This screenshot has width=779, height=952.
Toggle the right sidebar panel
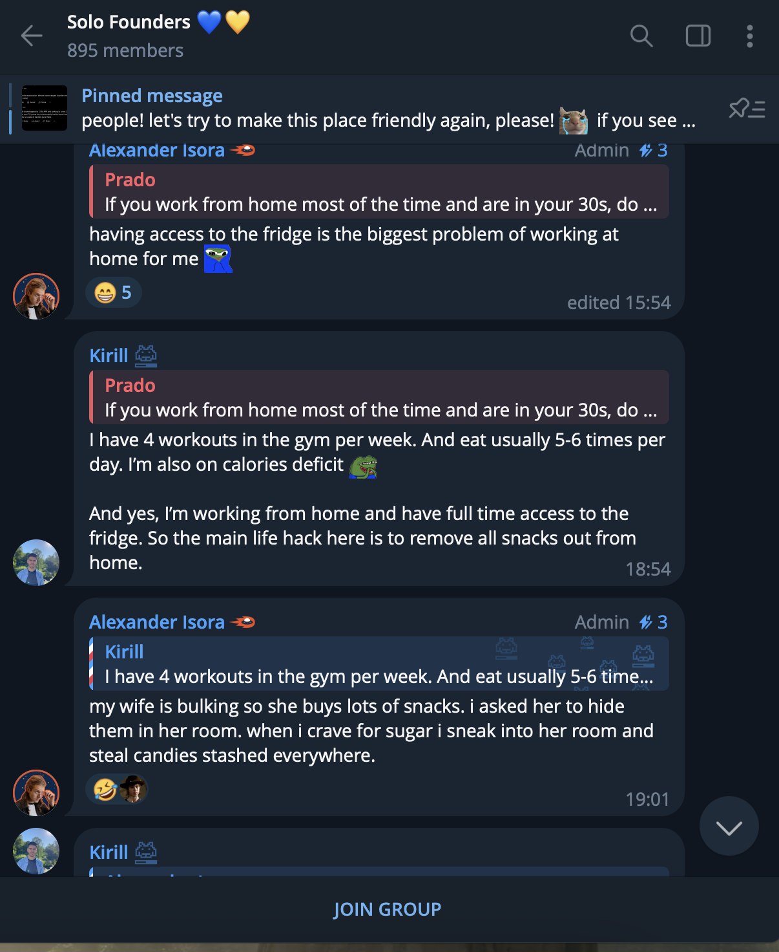click(x=698, y=36)
